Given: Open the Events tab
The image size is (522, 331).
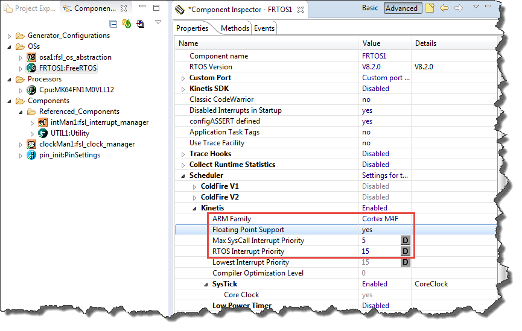Looking at the screenshot, I should coord(264,28).
